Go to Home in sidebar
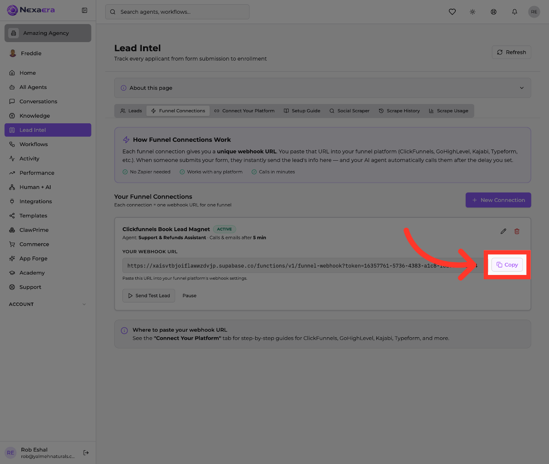Screen dimensions: 549x464 (48, 73)
